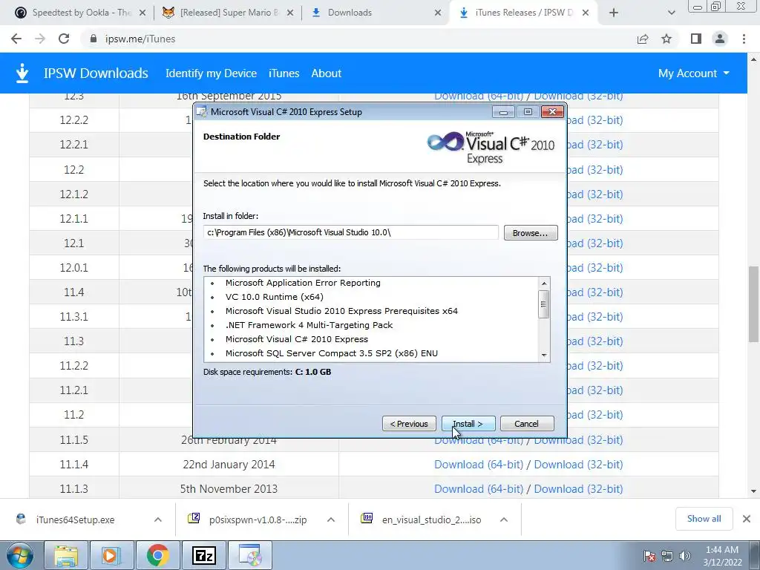Screen dimensions: 760x570
Task: Expand the My Account dropdown
Action: pyautogui.click(x=694, y=73)
